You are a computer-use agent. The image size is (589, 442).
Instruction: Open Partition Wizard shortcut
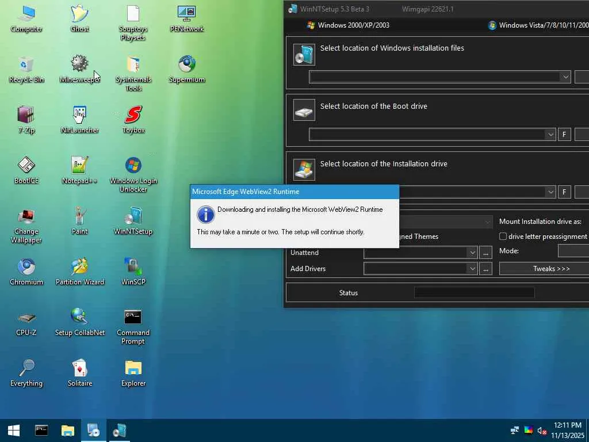[x=79, y=272]
